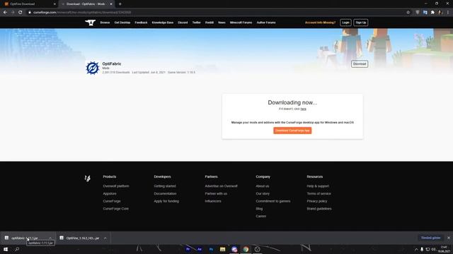Expand OptiFine jar download options
Screen dimensions: 453x254
click(105, 238)
